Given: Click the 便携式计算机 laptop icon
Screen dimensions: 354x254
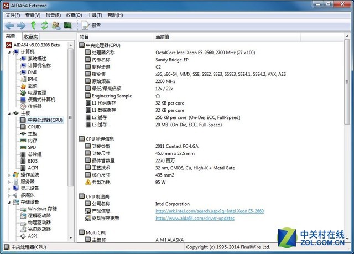Looking at the screenshot, I should (x=23, y=100).
